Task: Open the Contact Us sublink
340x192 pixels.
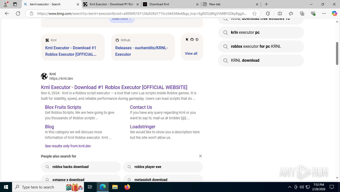Action: click(141, 107)
